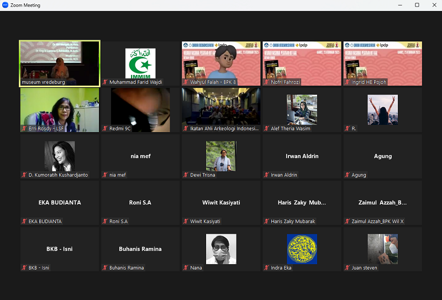
Task: Click muted mic icon beside Muhammad Farid Wajdi
Action: coord(105,82)
